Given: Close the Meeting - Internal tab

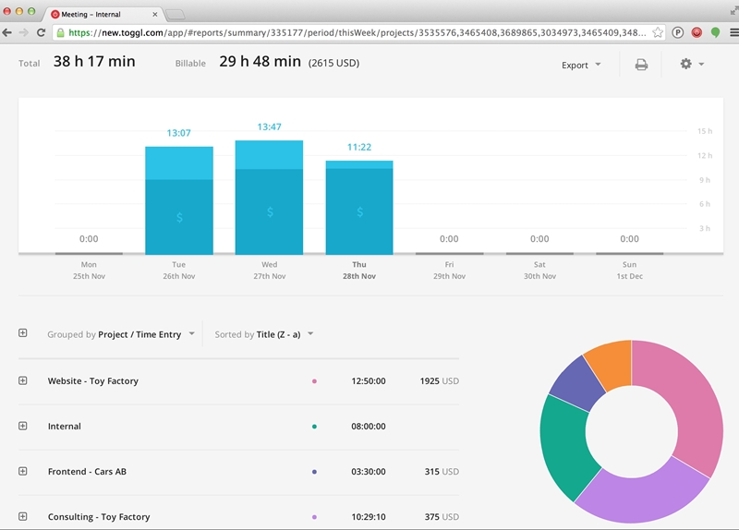Looking at the screenshot, I should coord(154,14).
